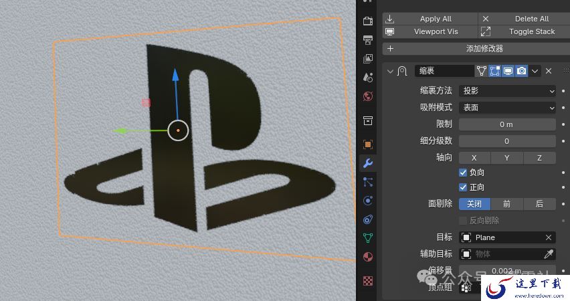
Task: Toggle the modifier's on-cage edit display
Action: [x=482, y=71]
